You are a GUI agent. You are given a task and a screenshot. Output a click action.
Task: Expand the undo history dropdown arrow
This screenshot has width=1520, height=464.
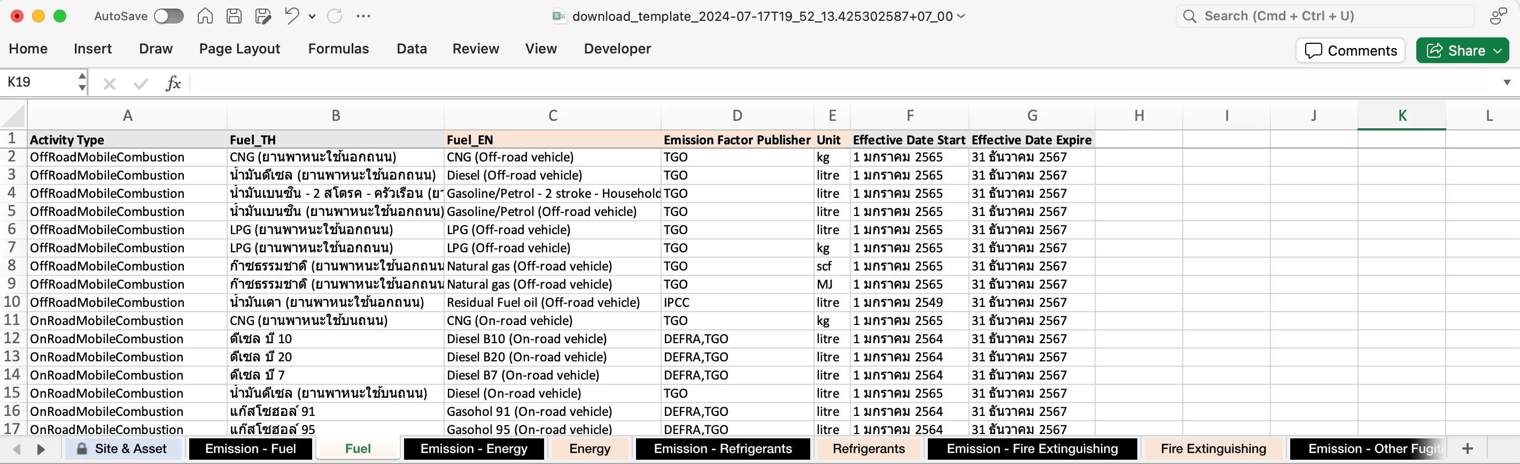coord(312,17)
